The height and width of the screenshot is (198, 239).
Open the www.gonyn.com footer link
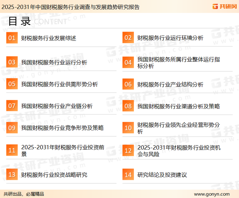click(x=212, y=194)
